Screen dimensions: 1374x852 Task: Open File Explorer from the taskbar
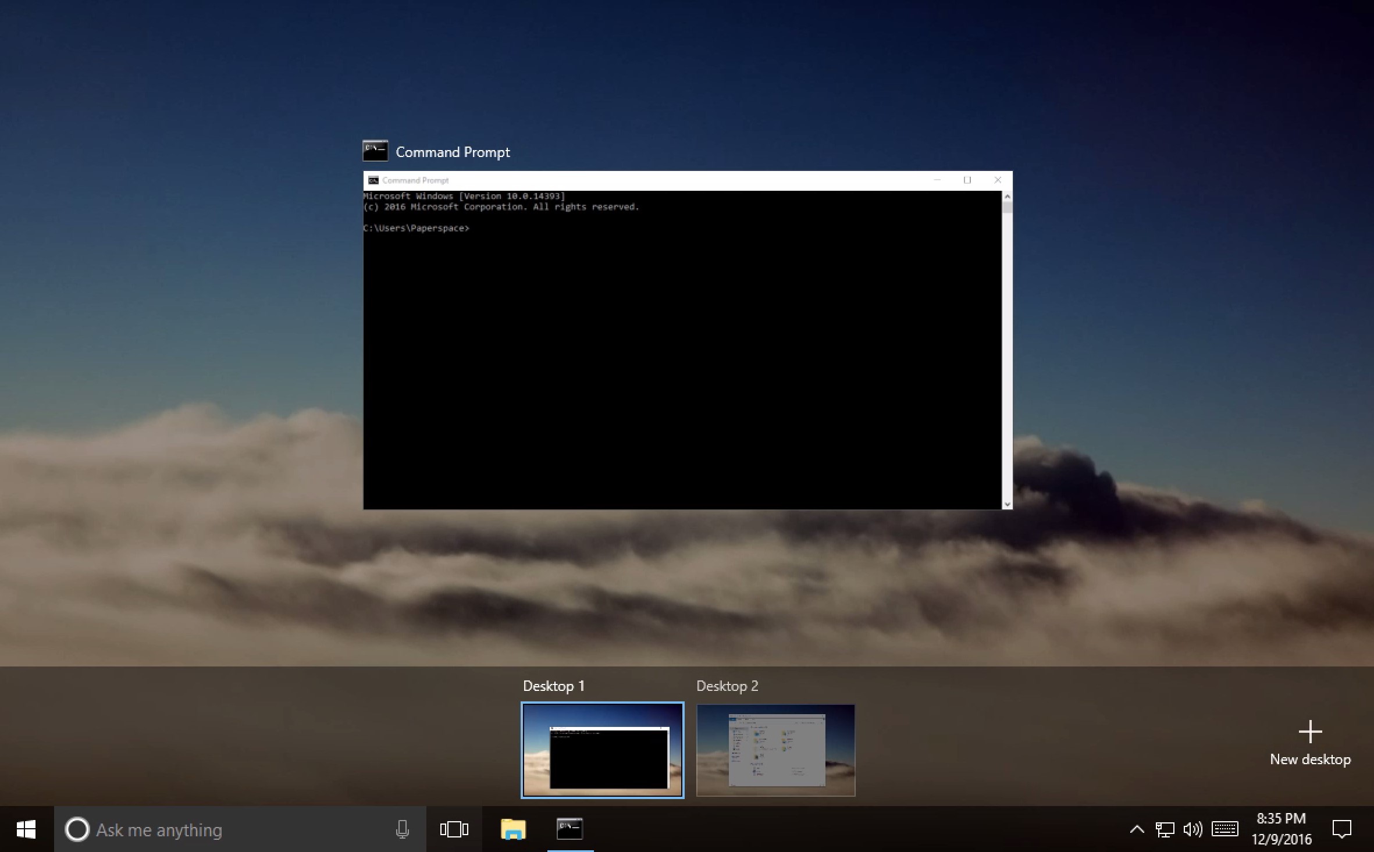(x=513, y=829)
